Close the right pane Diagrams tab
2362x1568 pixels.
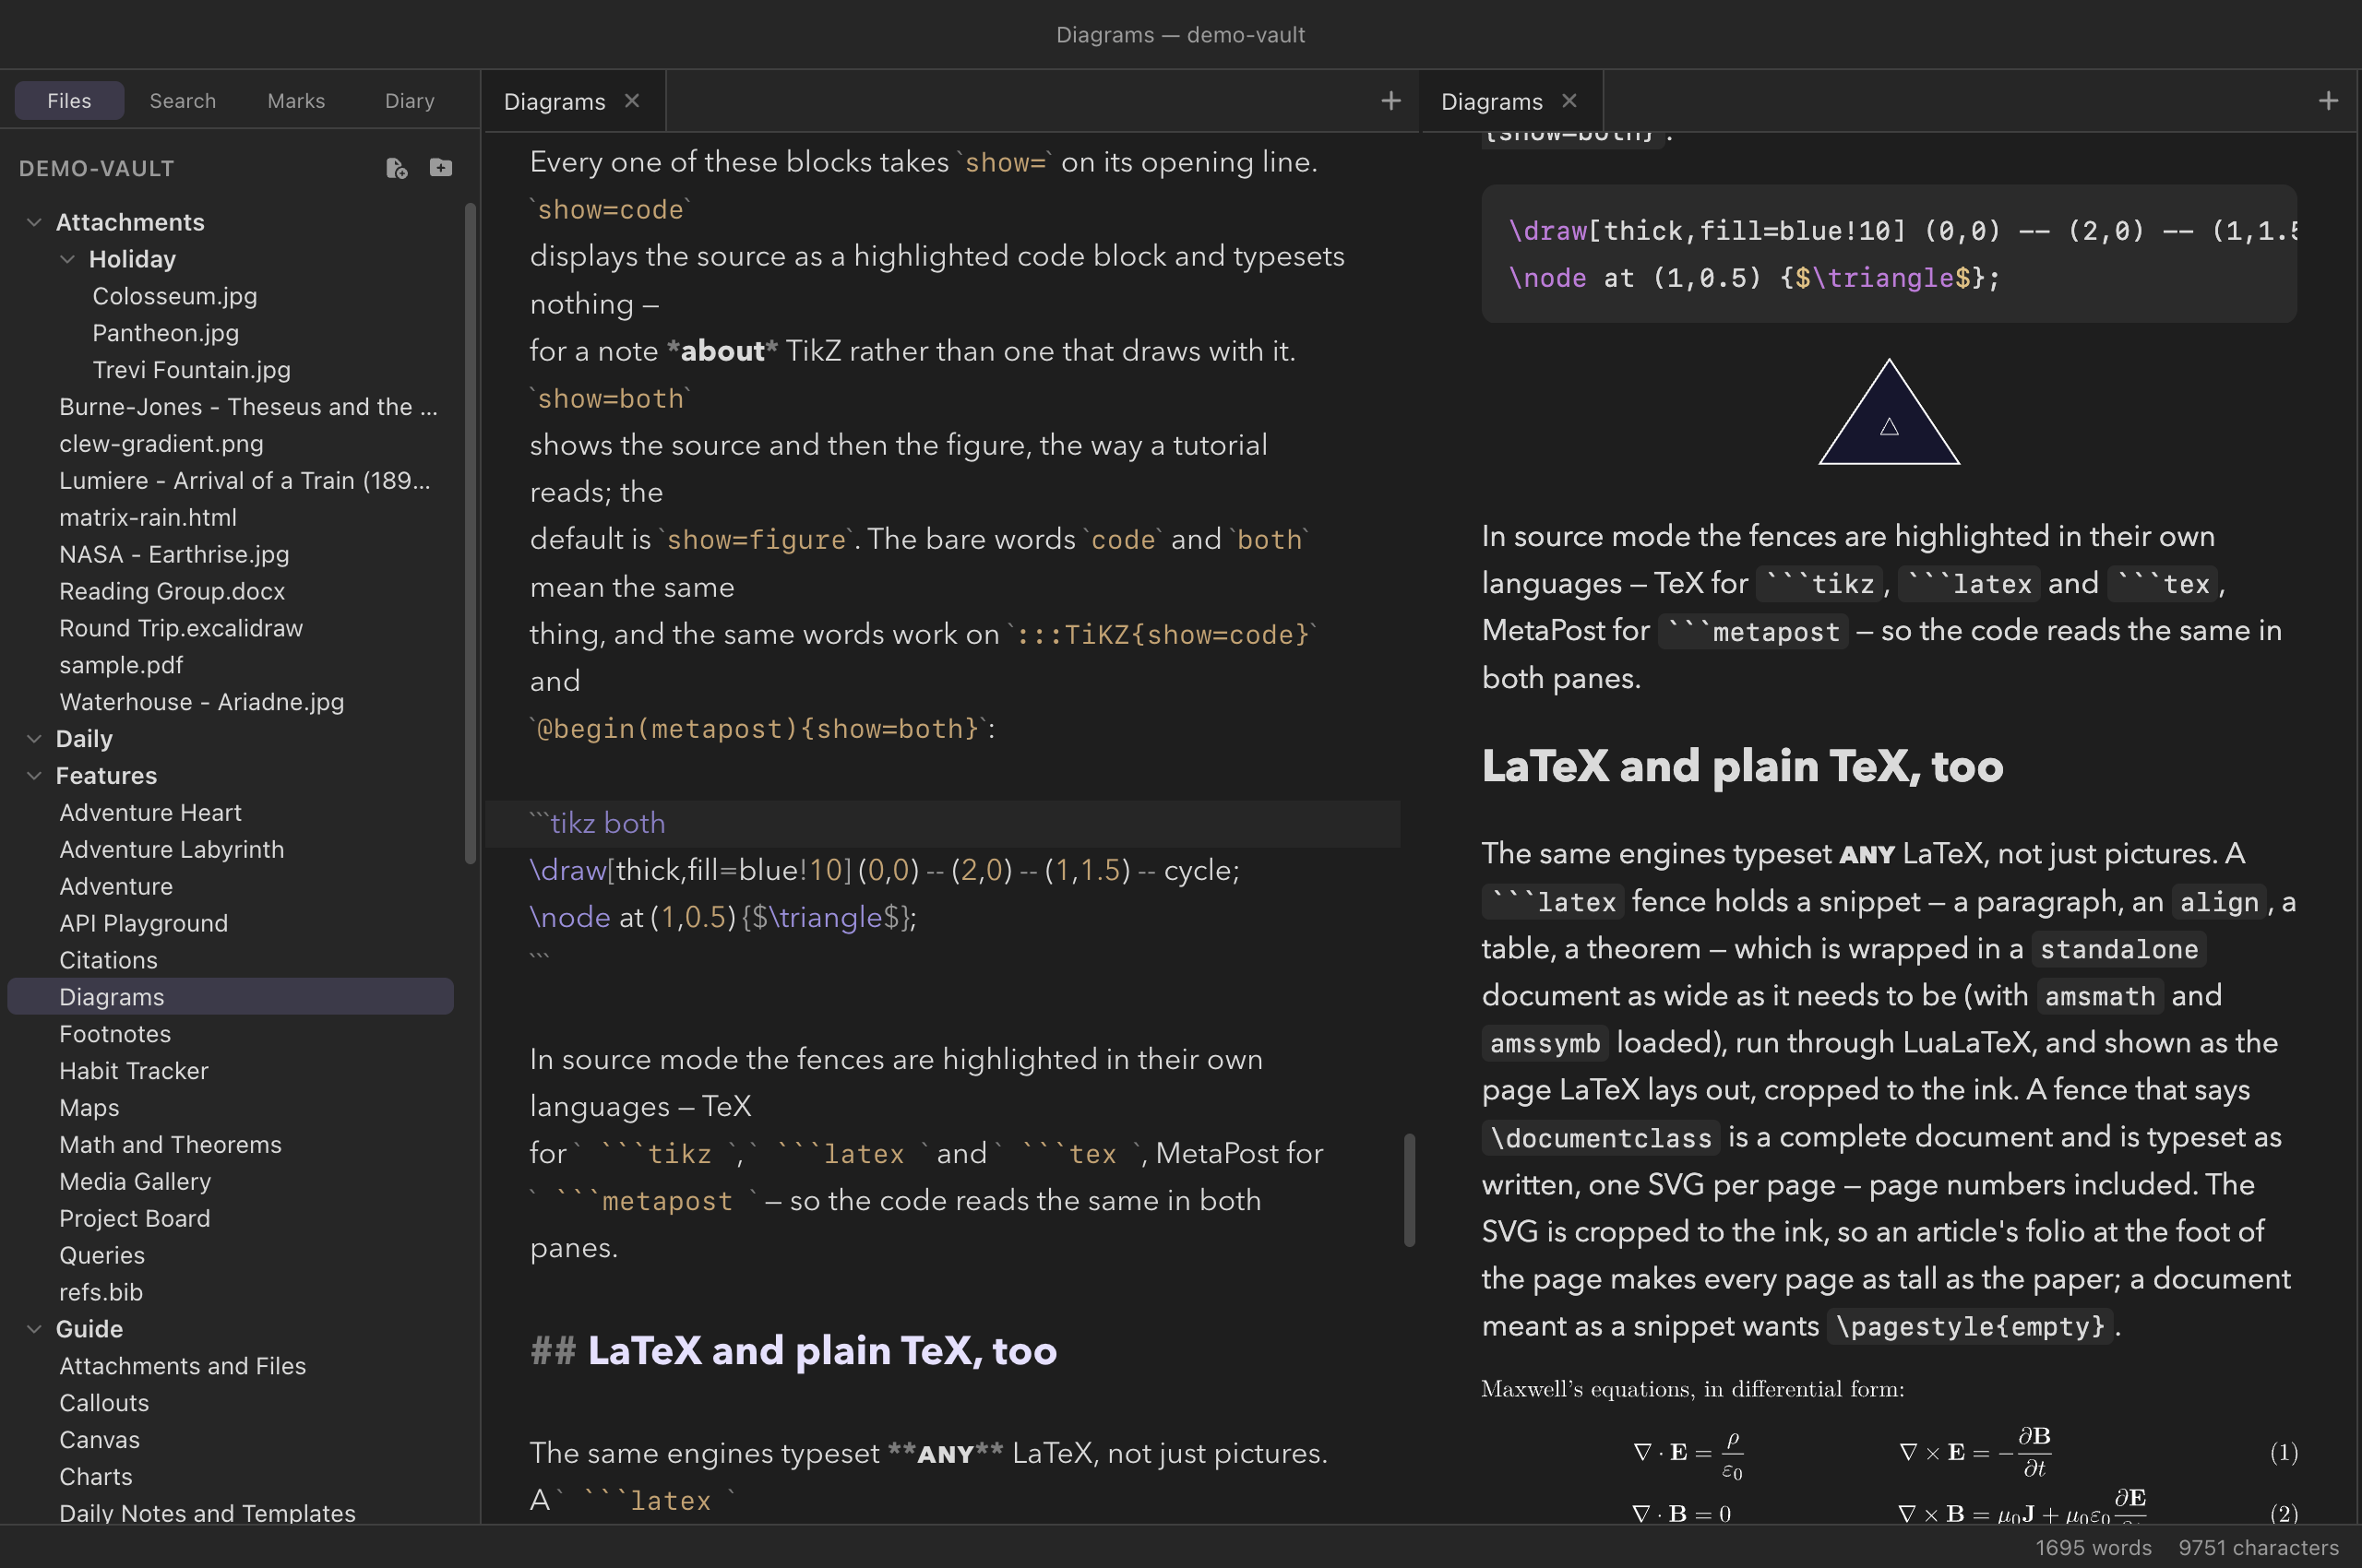pos(1569,101)
